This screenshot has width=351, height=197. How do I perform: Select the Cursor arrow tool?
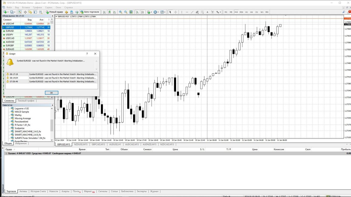[170, 12]
